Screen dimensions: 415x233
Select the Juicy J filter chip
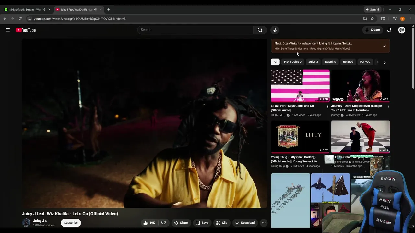(313, 62)
